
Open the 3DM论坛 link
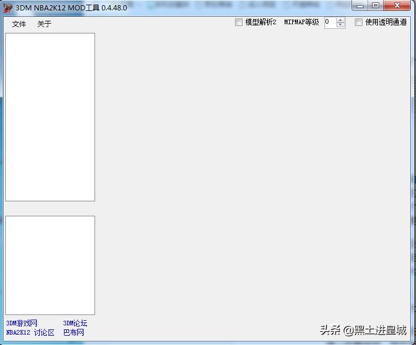[x=75, y=323]
